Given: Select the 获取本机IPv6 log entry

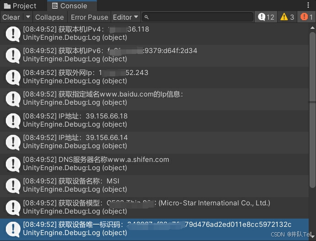Looking at the screenshot, I should coord(155,55).
